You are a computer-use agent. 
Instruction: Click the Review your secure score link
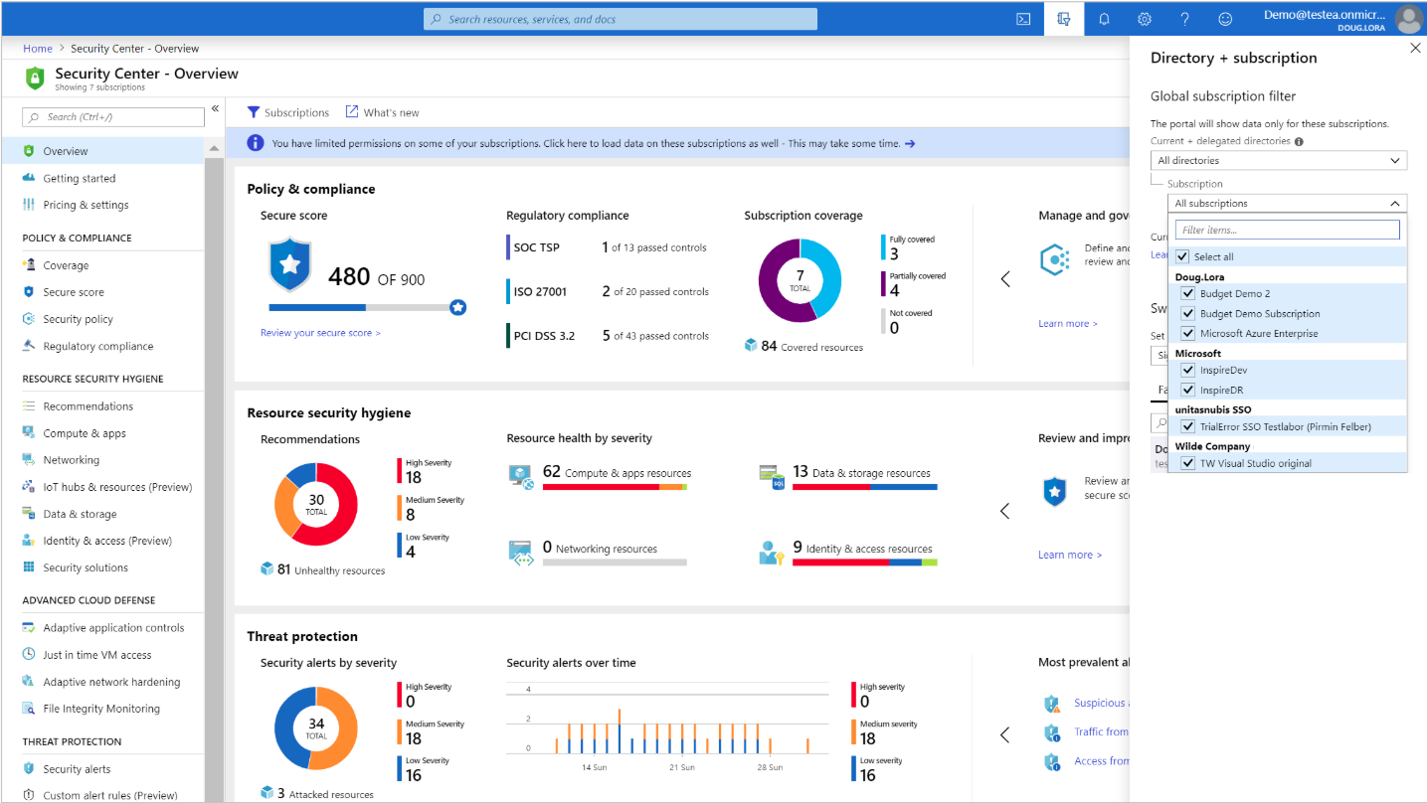pyautogui.click(x=320, y=333)
